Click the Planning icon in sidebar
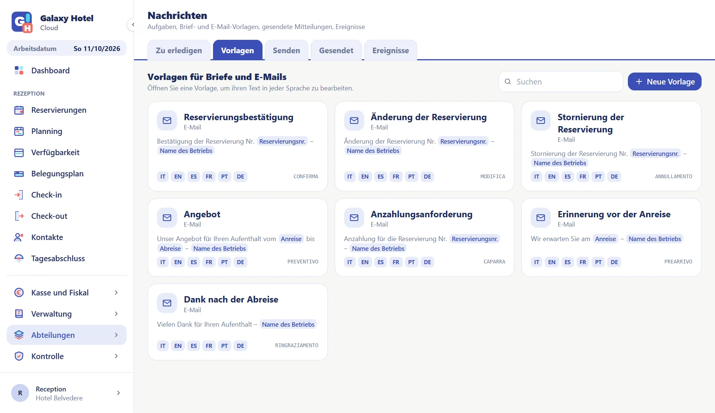715x413 pixels. pyautogui.click(x=19, y=131)
